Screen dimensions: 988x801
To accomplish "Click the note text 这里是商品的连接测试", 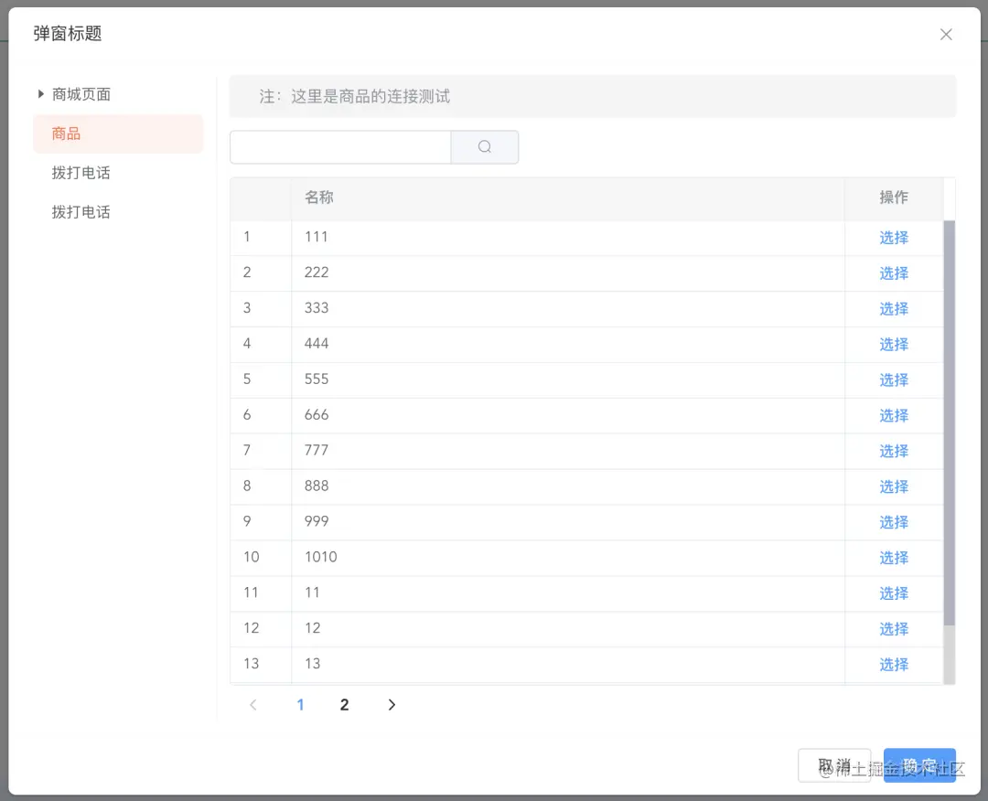I will pos(370,96).
